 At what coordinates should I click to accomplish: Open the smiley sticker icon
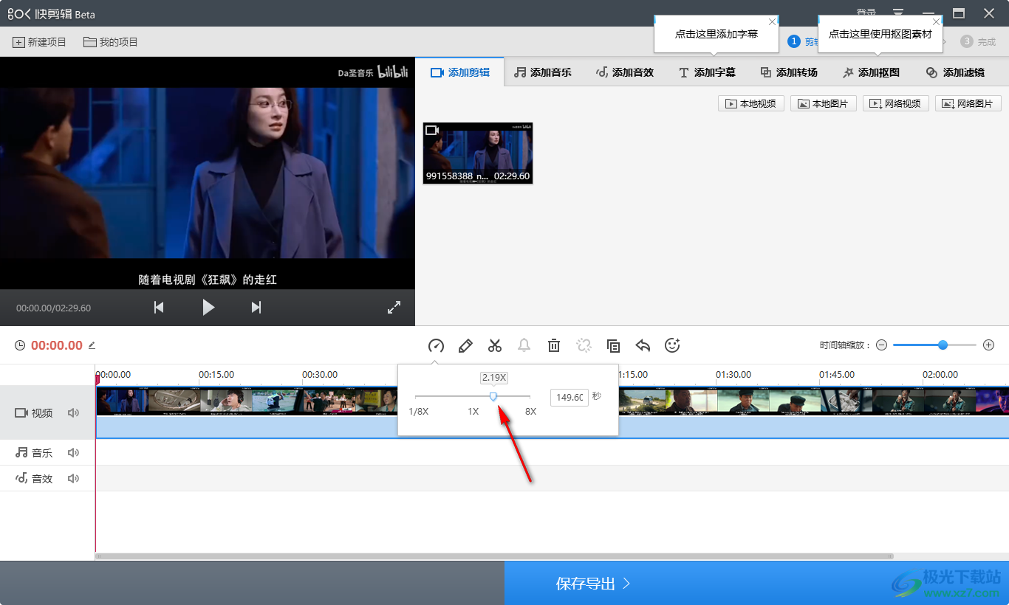[x=672, y=345]
